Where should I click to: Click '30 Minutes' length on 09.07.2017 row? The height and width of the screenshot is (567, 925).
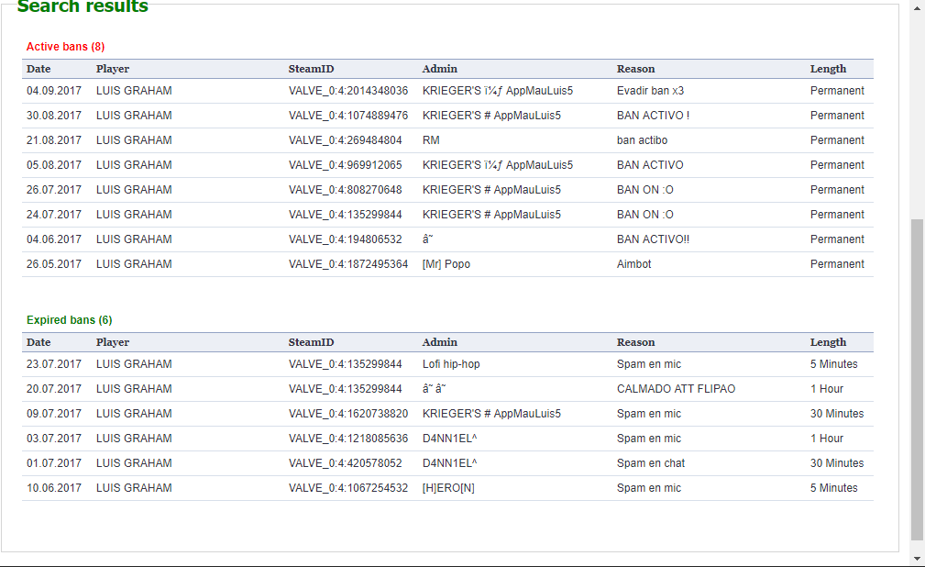836,414
